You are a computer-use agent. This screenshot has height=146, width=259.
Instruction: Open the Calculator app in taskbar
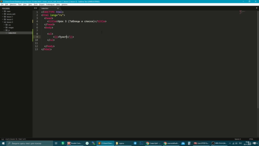[x=189, y=143]
